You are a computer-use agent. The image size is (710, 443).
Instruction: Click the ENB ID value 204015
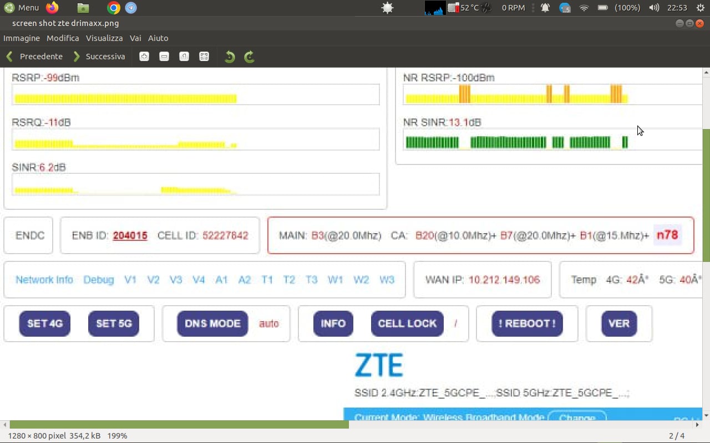click(x=130, y=235)
